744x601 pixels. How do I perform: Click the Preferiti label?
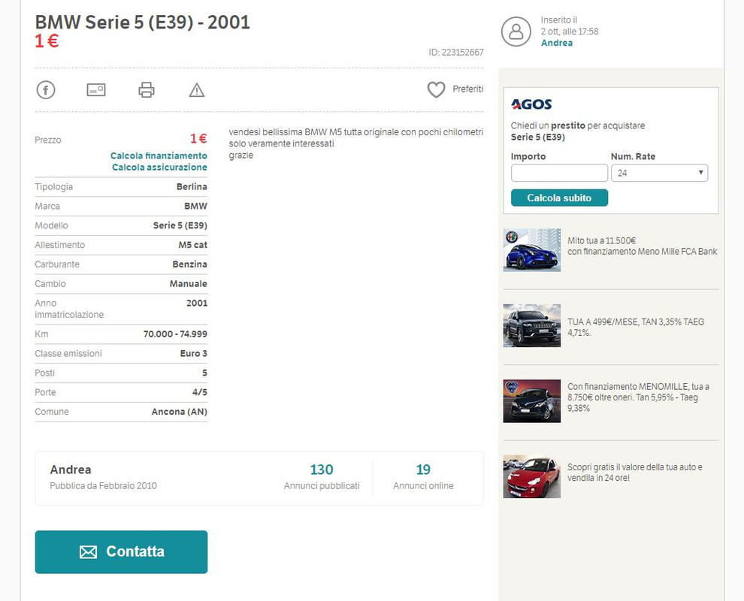[x=468, y=89]
